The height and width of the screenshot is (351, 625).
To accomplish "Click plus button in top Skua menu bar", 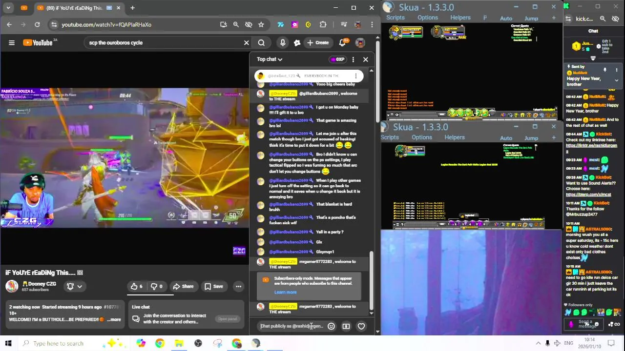I will [554, 19].
